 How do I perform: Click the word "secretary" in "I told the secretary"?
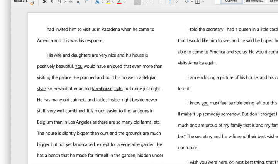coord(214,30)
